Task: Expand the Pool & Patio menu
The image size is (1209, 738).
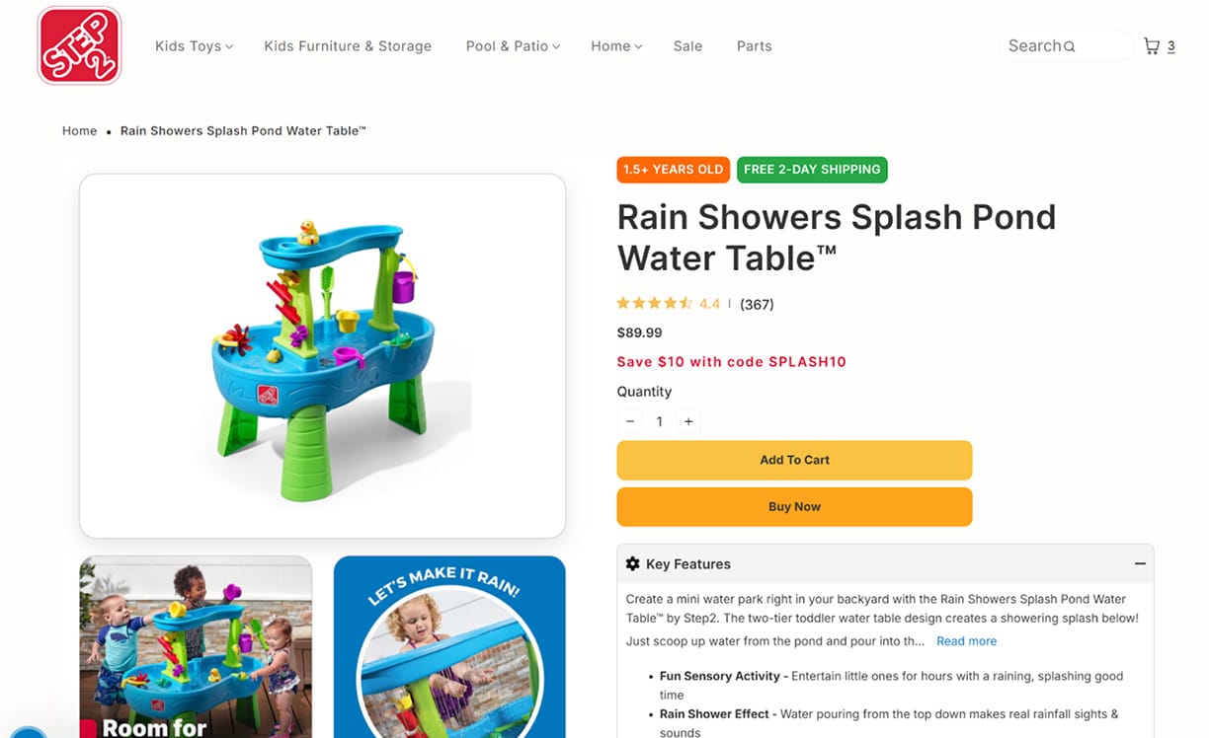Action: coord(513,46)
